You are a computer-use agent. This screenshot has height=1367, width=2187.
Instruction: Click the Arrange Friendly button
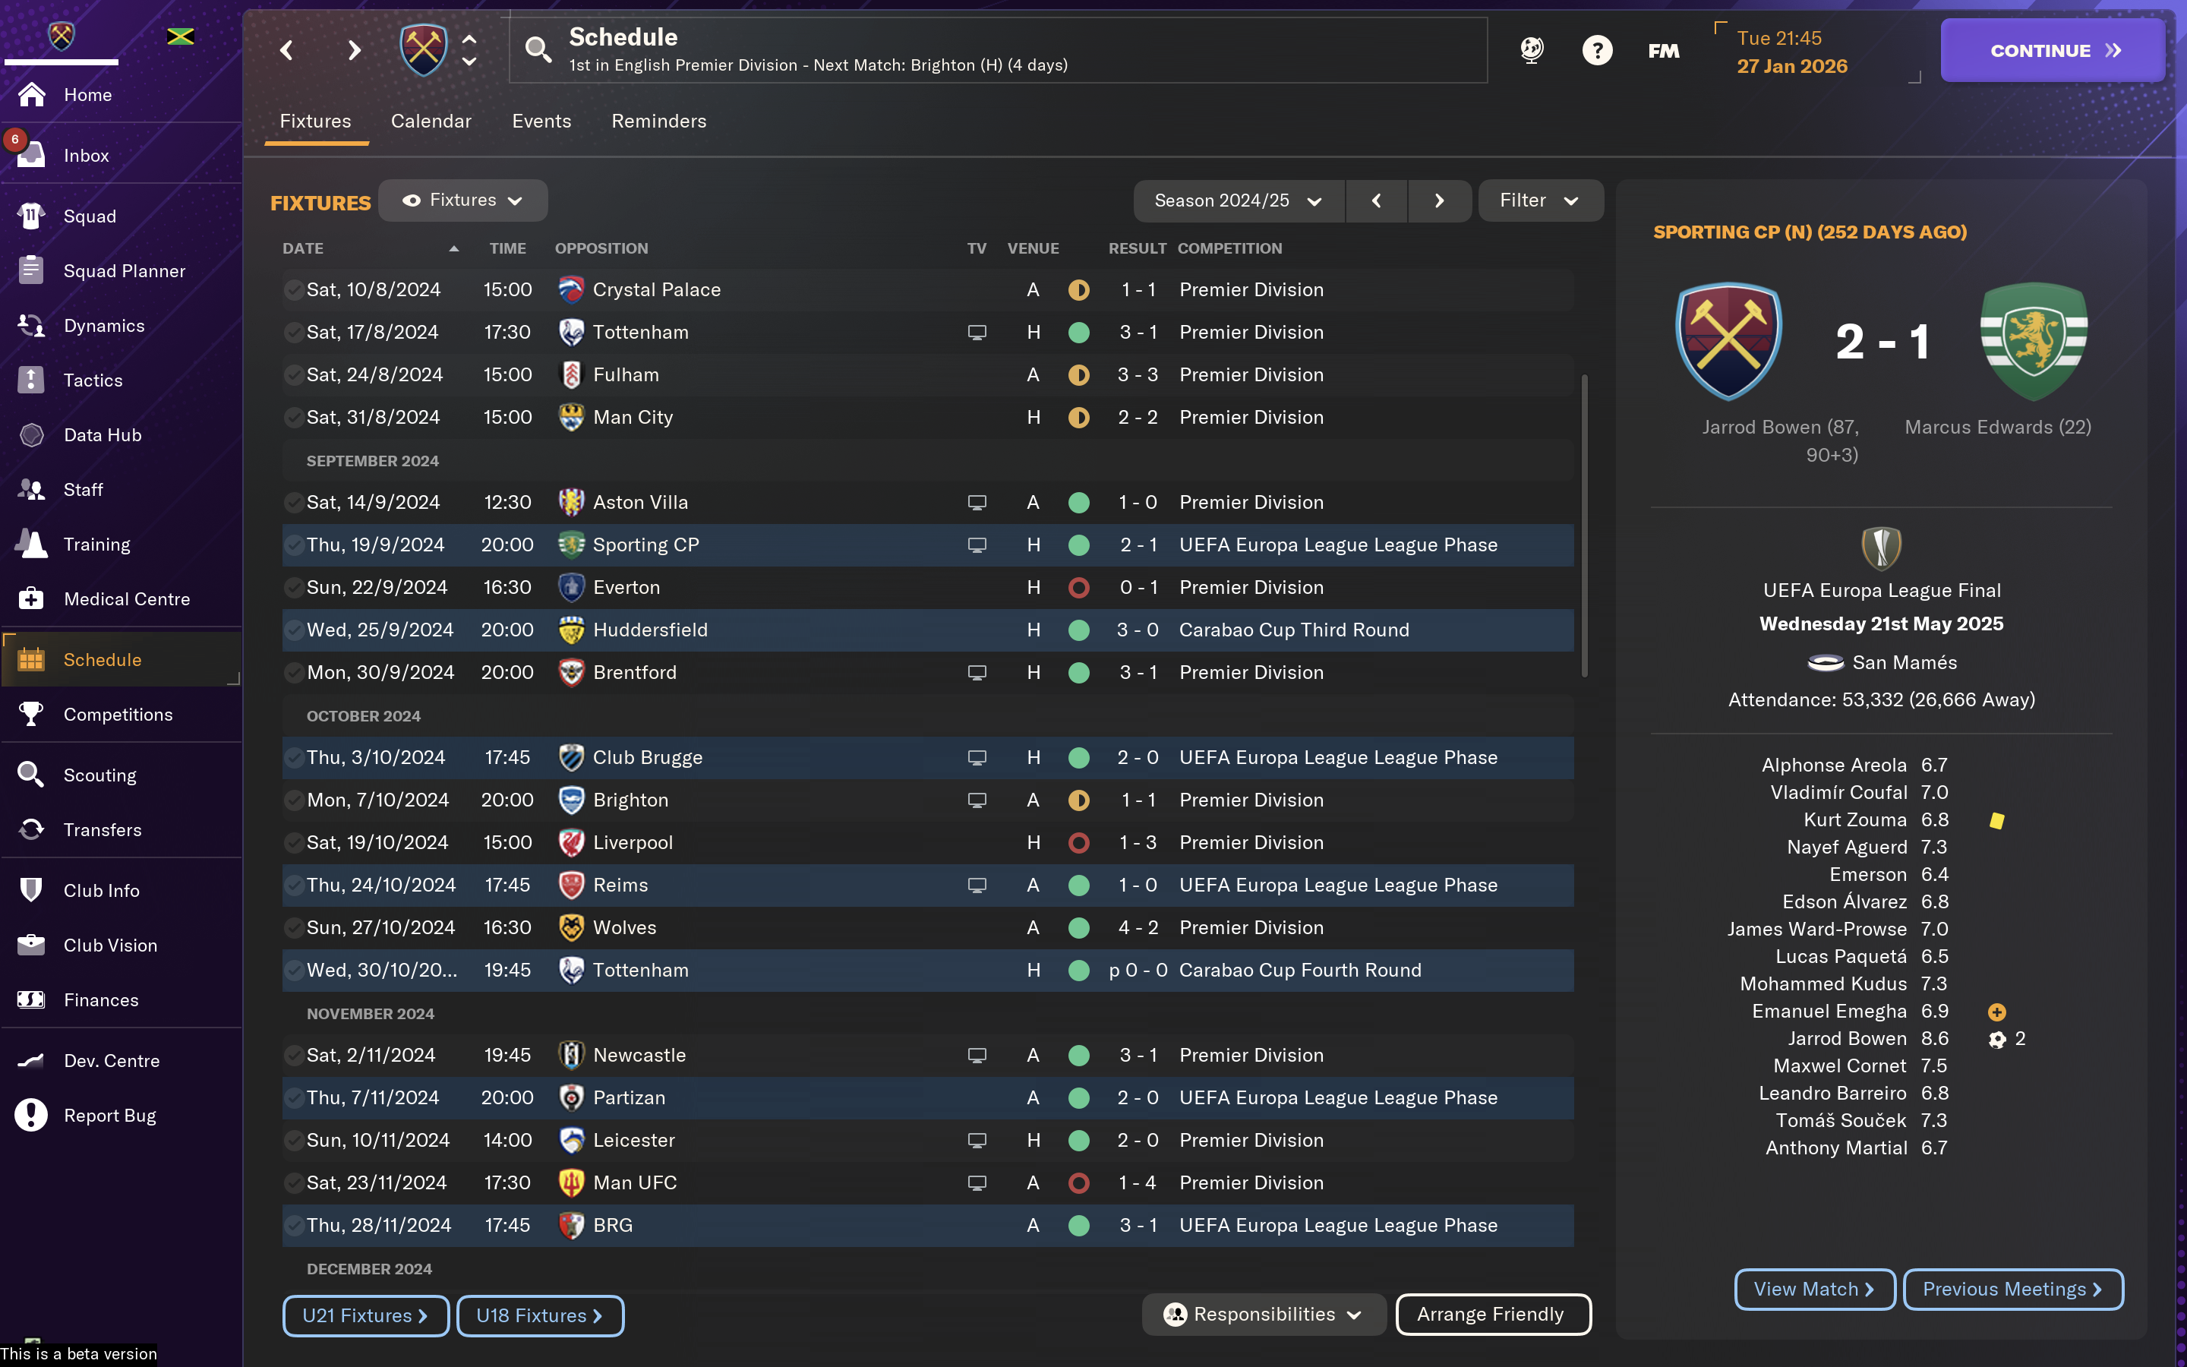click(x=1492, y=1315)
